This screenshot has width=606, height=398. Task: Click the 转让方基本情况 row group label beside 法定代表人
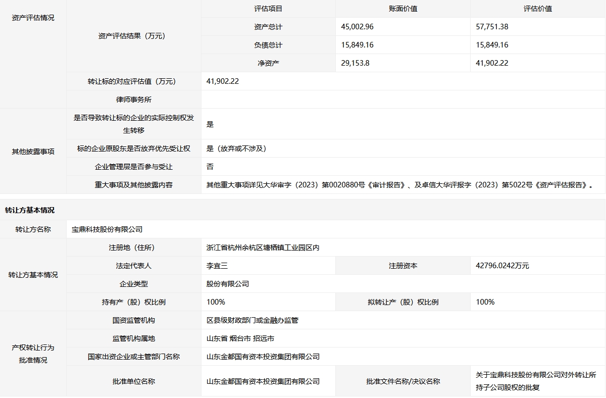pos(33,275)
